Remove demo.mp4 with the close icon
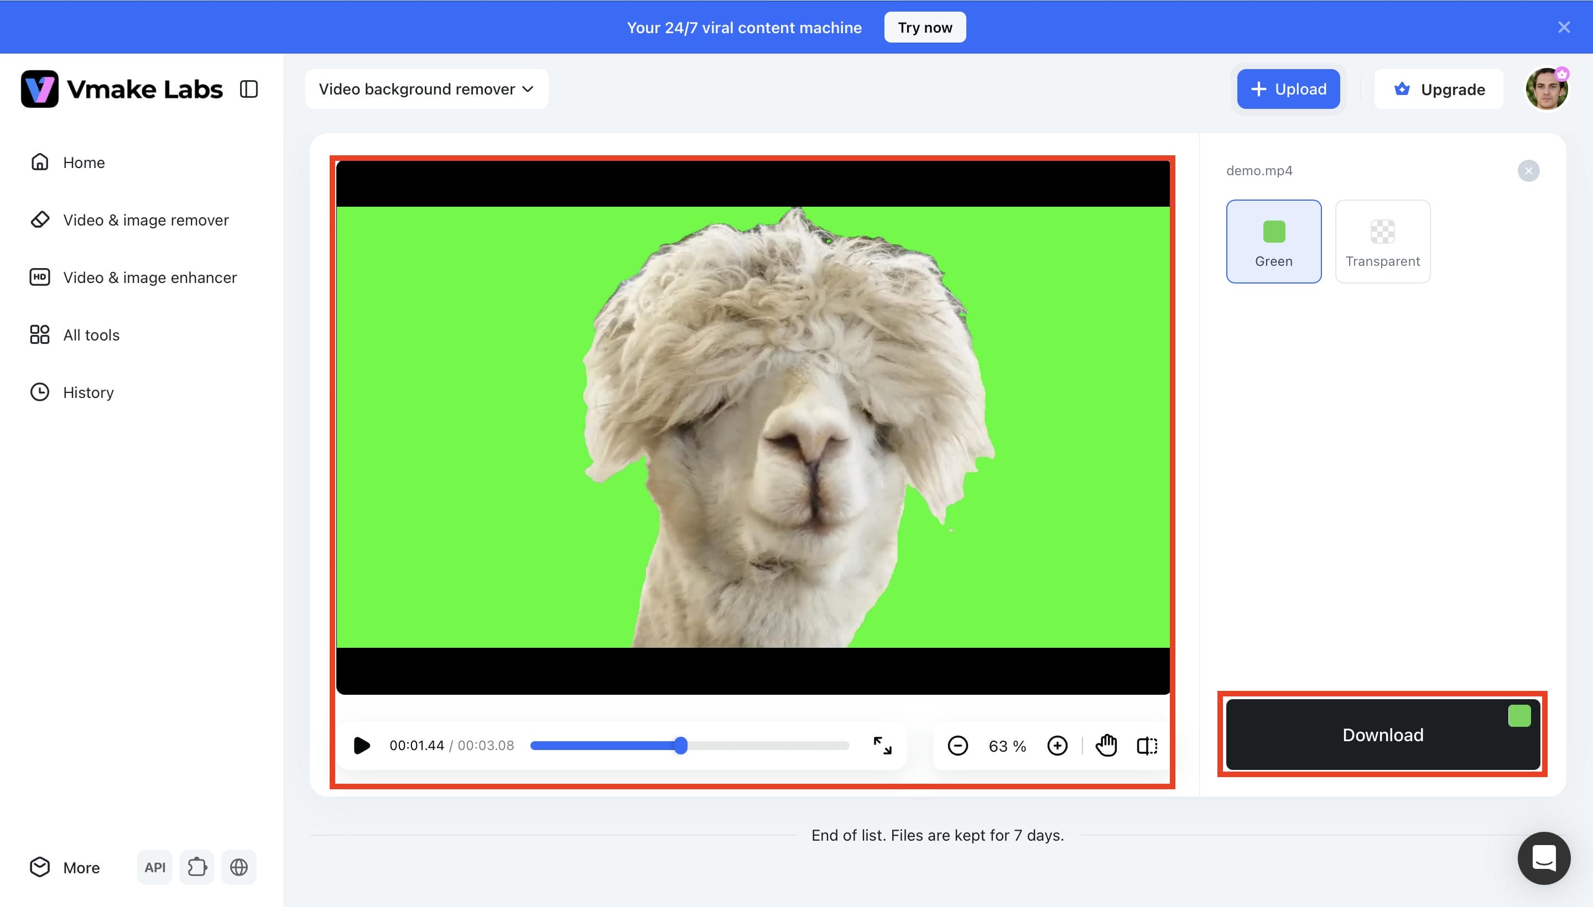The width and height of the screenshot is (1593, 907). click(1528, 171)
